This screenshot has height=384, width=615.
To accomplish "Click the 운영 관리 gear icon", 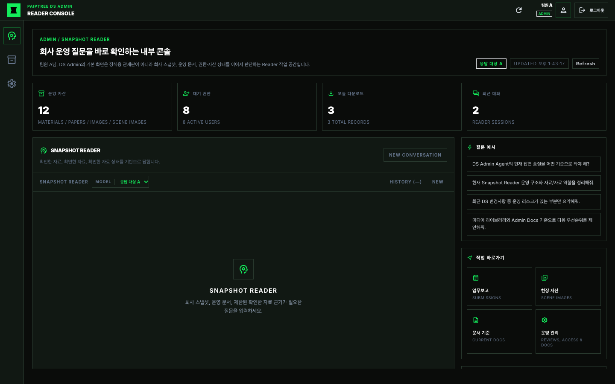I will point(545,320).
